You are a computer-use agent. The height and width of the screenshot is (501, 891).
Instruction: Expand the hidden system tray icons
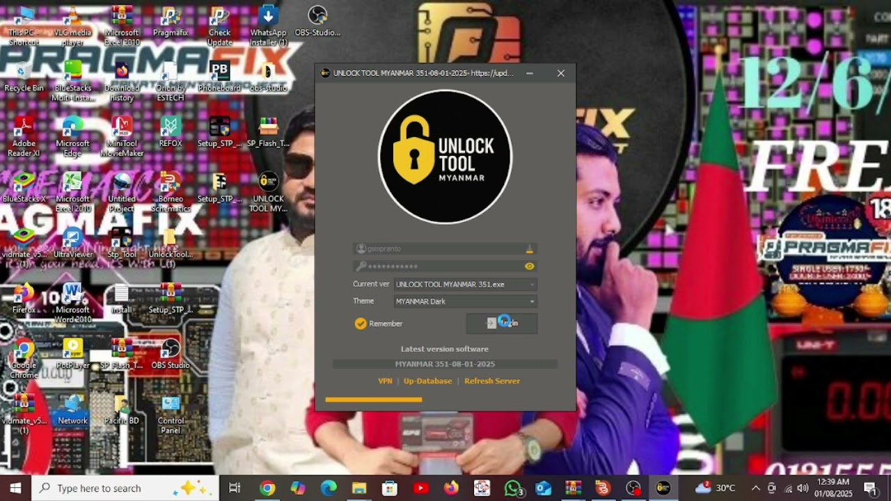756,488
